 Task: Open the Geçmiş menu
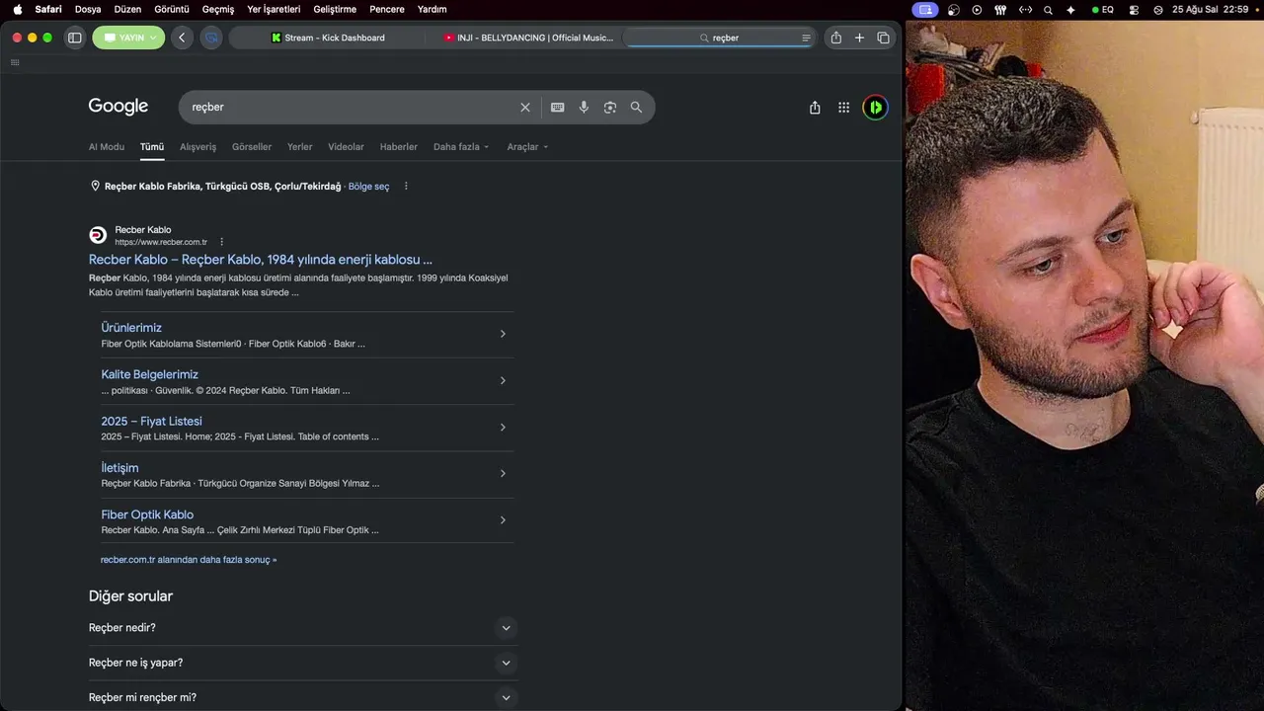[x=218, y=9]
